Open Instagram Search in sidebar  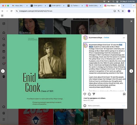pos(4,39)
